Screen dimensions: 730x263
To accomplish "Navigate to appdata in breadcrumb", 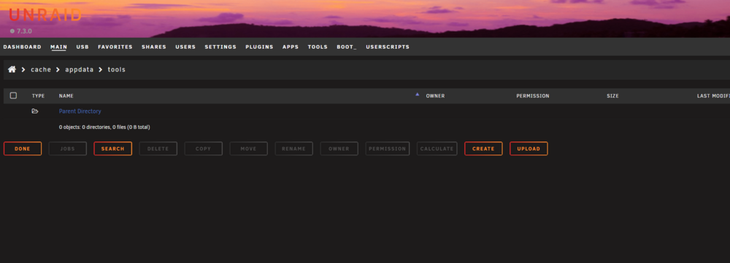I will point(79,70).
